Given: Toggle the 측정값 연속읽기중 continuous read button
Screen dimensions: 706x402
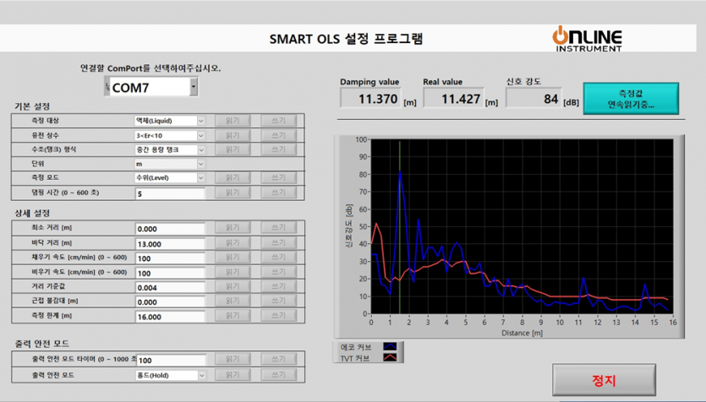Looking at the screenshot, I should 630,99.
